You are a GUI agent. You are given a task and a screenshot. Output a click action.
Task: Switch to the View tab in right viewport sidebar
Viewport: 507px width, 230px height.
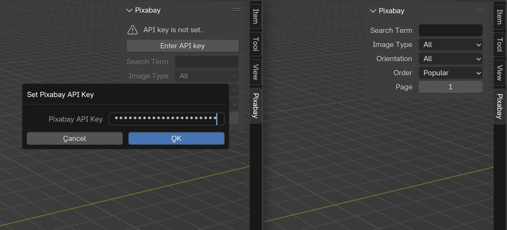tap(499, 73)
